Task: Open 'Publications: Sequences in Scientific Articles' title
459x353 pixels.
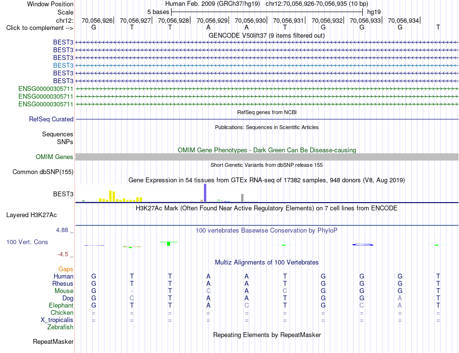Action: [267, 127]
